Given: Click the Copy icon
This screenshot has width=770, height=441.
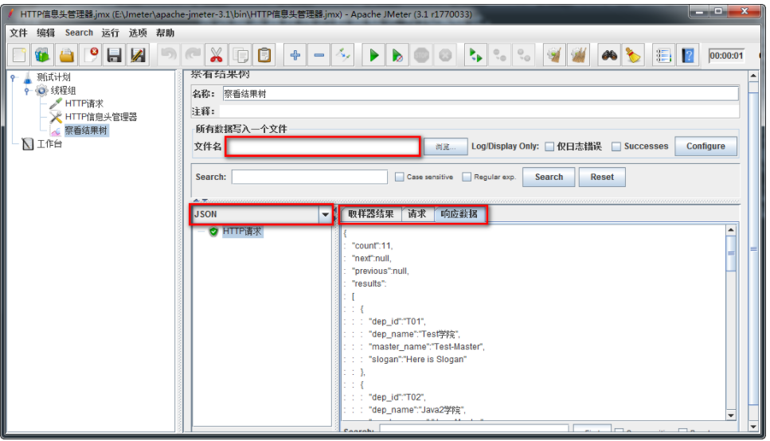Looking at the screenshot, I should tap(240, 55).
